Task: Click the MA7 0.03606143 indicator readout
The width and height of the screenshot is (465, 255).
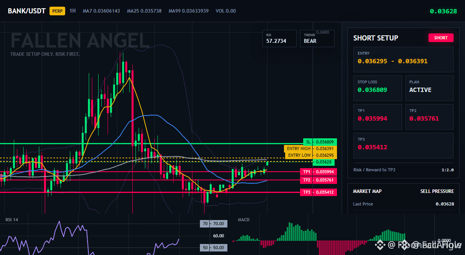Action: (x=101, y=11)
